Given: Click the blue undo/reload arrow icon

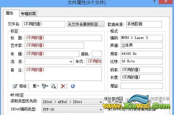Looking at the screenshot, I should click(73, 86).
